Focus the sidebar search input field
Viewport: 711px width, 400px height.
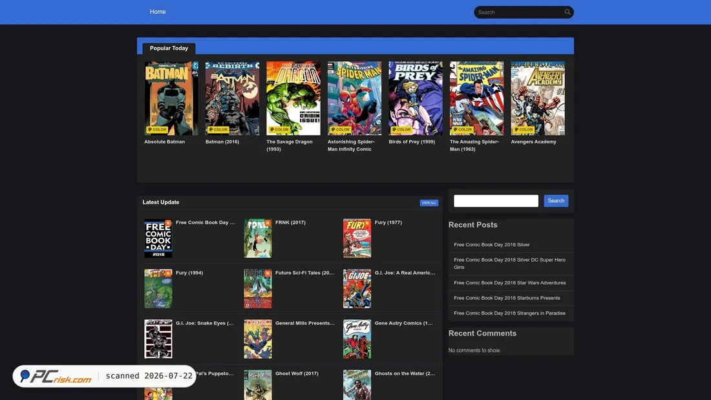tap(496, 201)
